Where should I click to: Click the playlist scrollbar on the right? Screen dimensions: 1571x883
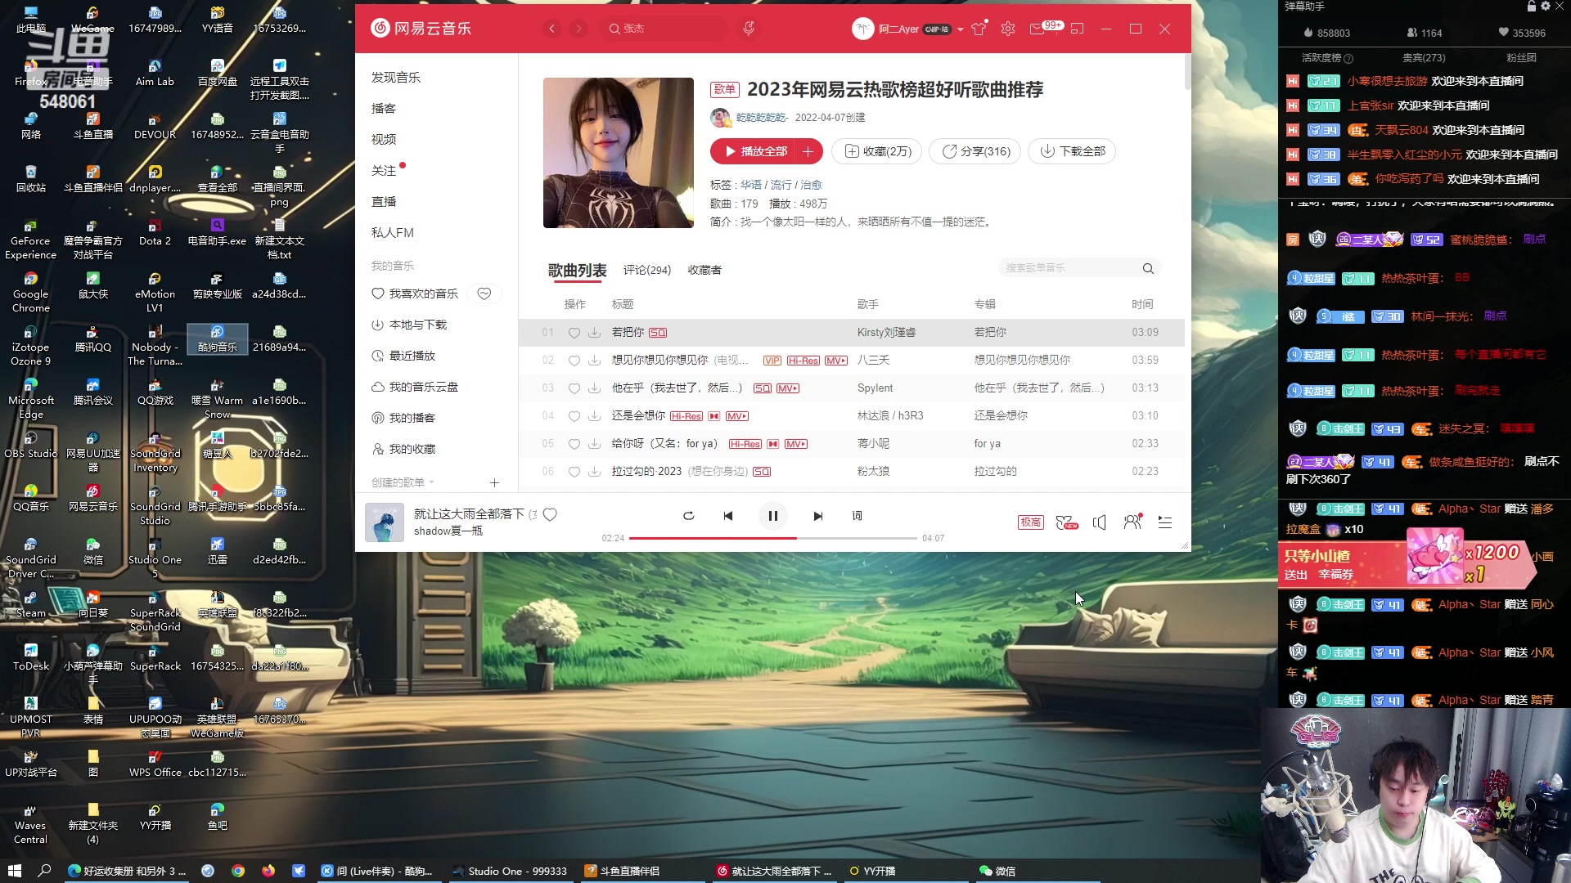[x=1187, y=72]
